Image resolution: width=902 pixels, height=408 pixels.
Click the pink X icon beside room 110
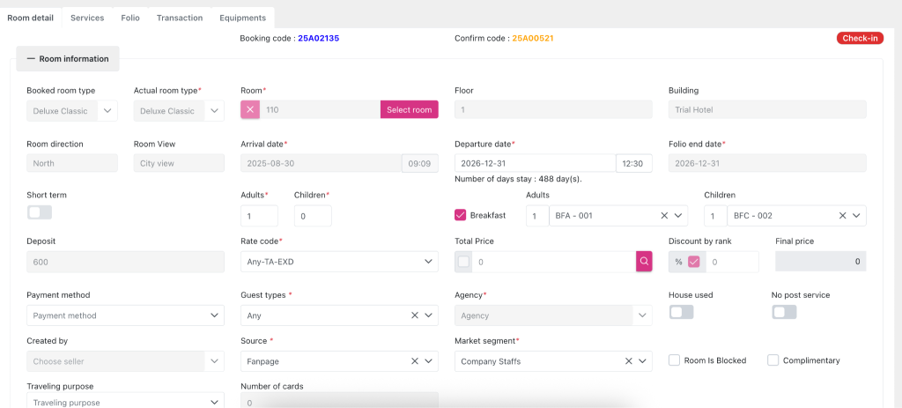pyautogui.click(x=250, y=109)
